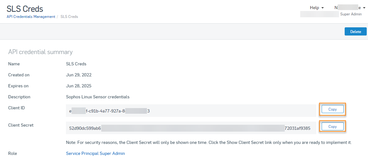Copy the Client Secret value
This screenshot has height=164, width=368.
(332, 127)
